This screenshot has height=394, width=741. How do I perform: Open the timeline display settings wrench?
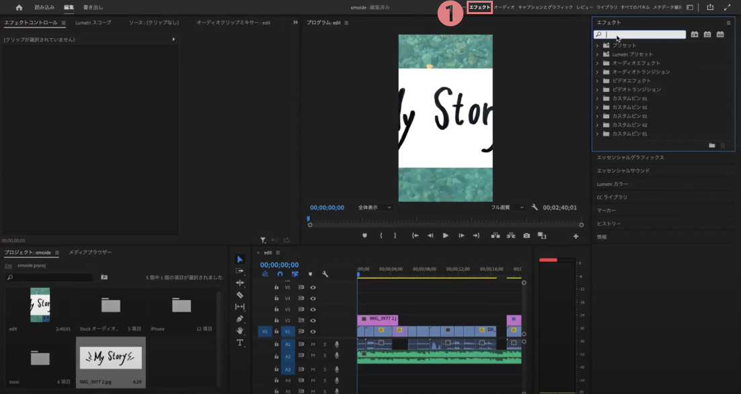[325, 274]
